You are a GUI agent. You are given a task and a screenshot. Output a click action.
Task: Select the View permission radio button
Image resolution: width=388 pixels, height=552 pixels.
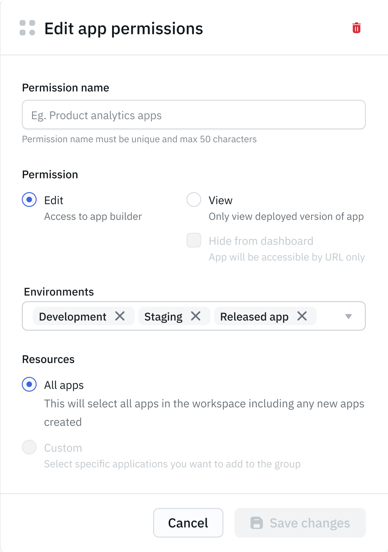[x=193, y=200]
